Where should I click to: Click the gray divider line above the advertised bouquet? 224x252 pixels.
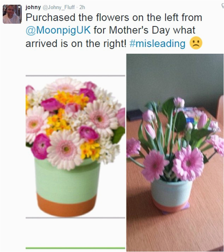point(75,76)
